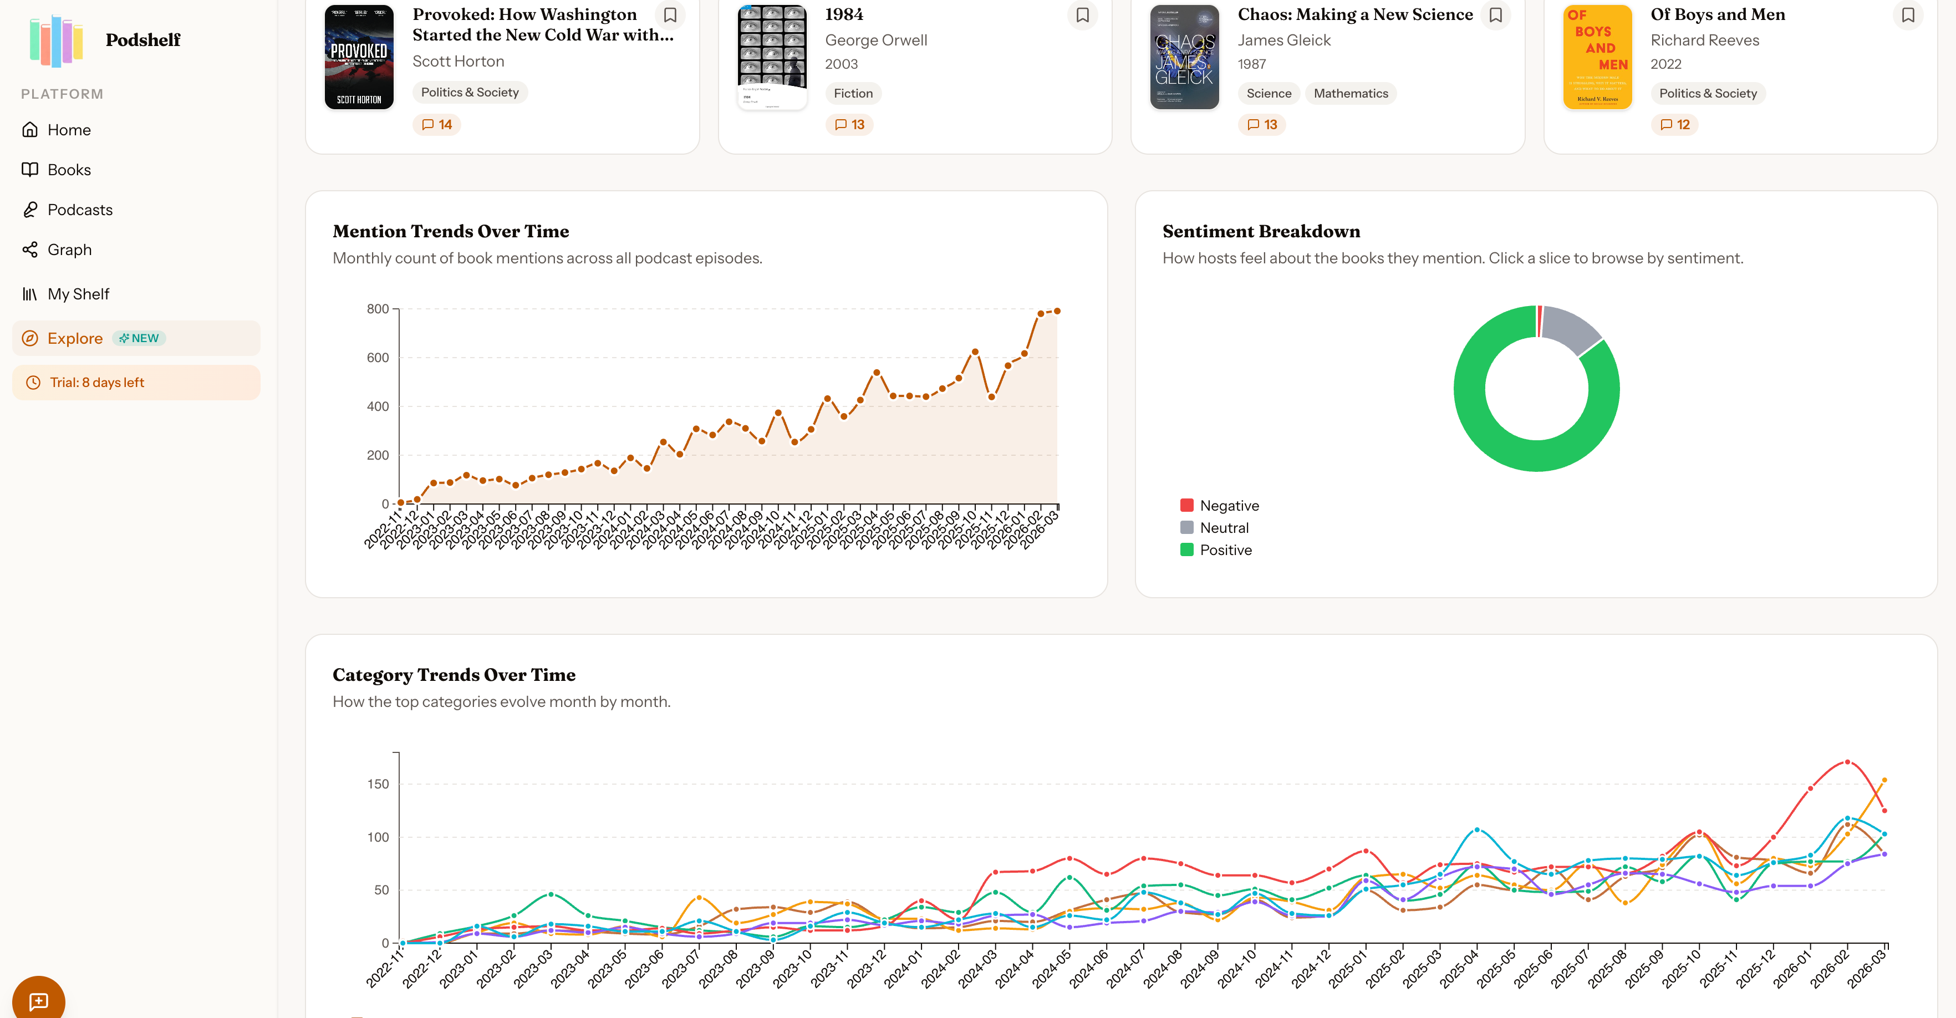
Task: Open the Trial: 8 days left banner
Action: click(136, 383)
